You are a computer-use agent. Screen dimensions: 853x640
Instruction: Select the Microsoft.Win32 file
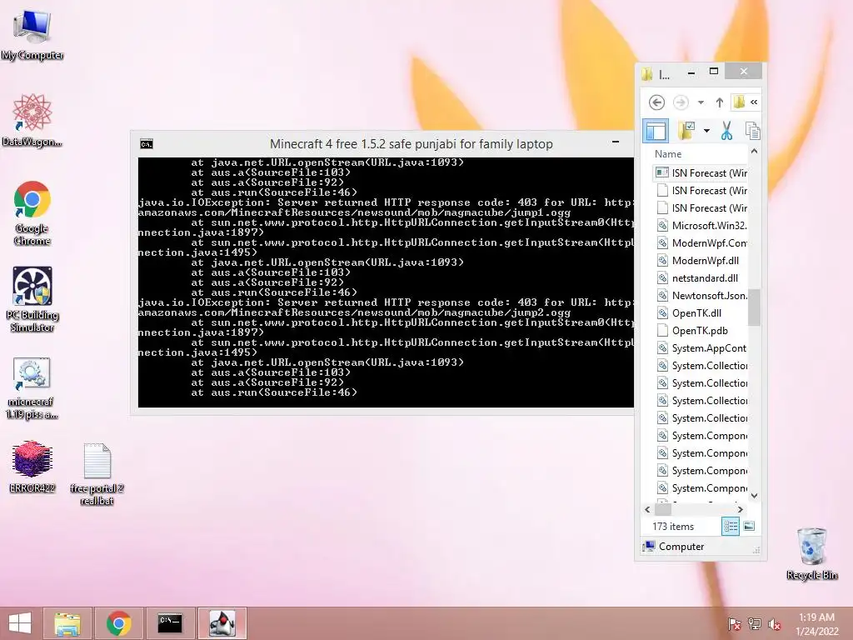[x=700, y=225]
